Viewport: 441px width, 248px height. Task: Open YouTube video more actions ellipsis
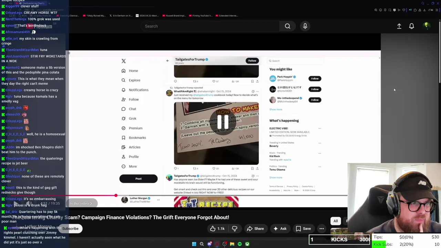(321, 229)
